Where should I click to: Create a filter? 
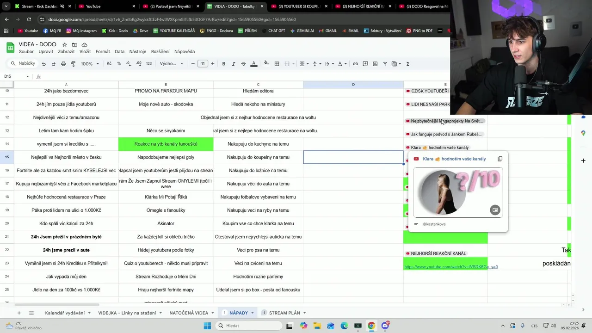[385, 64]
